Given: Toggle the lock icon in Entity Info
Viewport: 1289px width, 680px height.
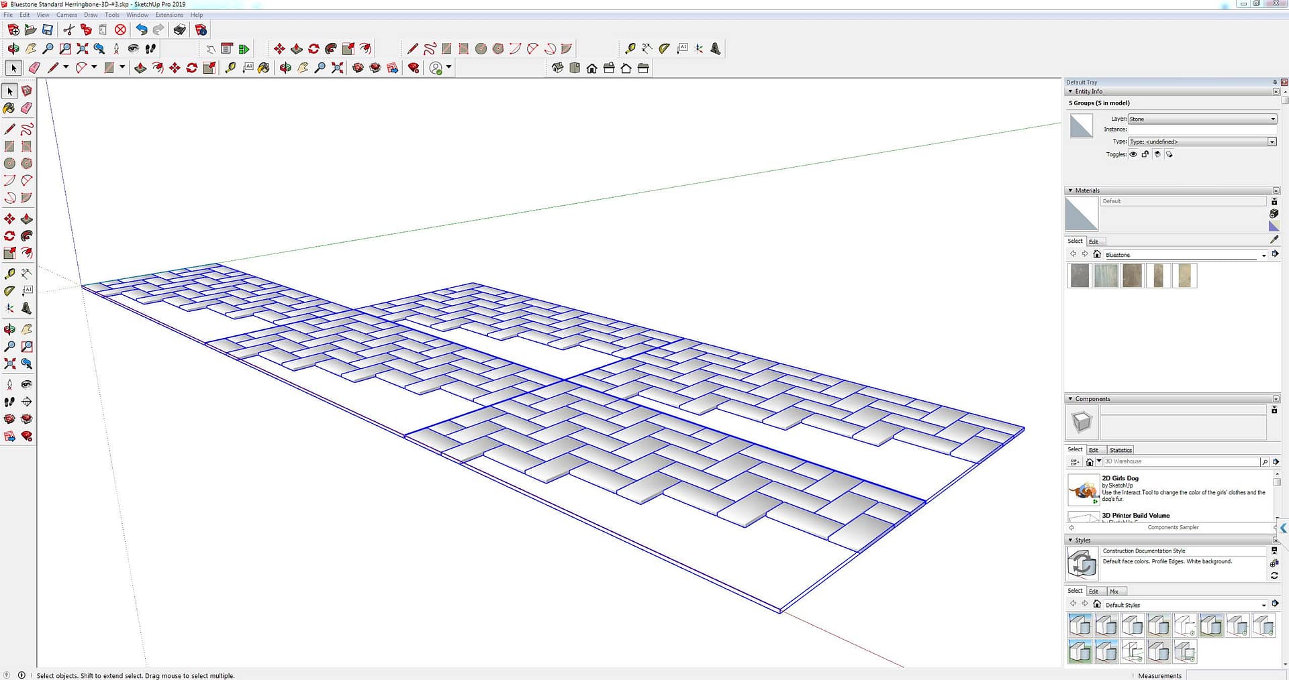Looking at the screenshot, I should (1145, 154).
